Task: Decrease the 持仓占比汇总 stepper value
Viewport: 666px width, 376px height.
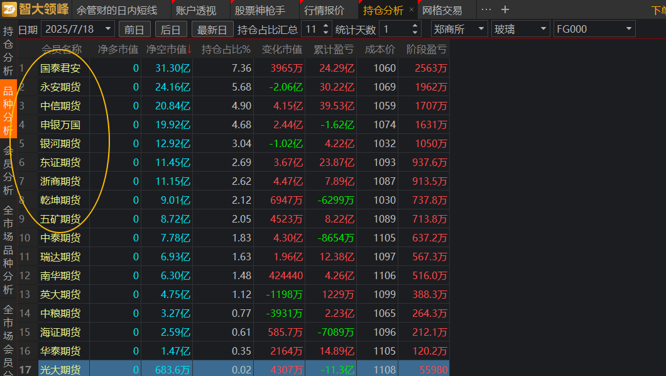Action: [x=326, y=33]
